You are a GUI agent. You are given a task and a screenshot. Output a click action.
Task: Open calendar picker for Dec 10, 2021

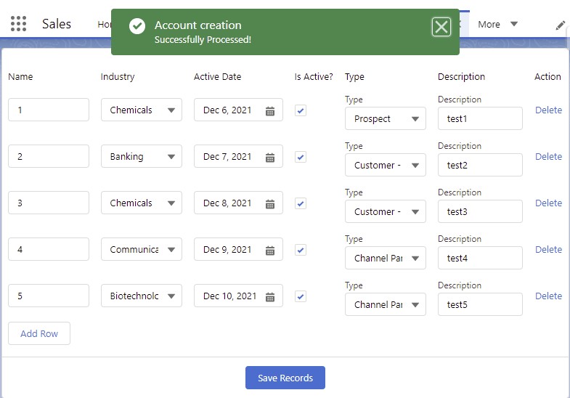point(269,297)
